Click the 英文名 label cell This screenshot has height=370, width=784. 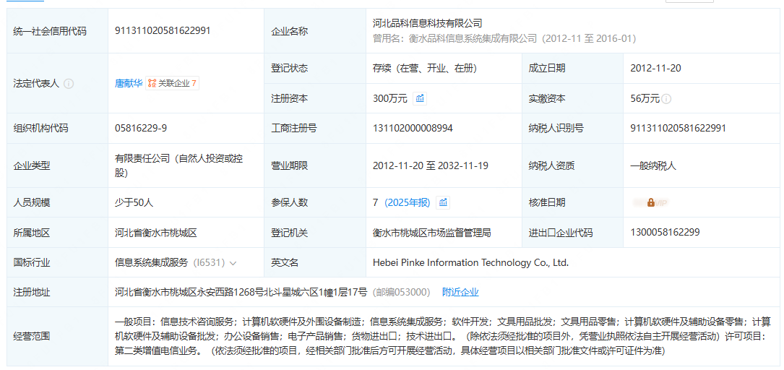[x=315, y=262]
